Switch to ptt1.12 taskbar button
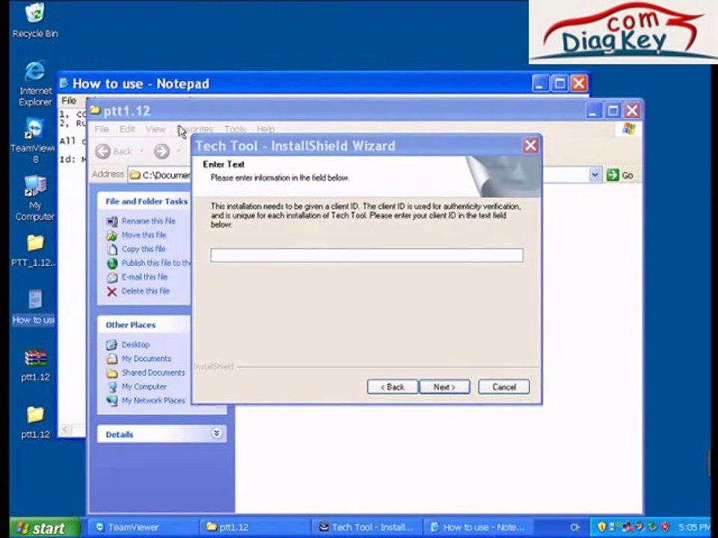 (x=254, y=528)
